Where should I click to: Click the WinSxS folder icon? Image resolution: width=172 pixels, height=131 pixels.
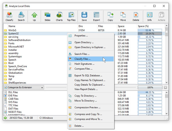coord(5,30)
